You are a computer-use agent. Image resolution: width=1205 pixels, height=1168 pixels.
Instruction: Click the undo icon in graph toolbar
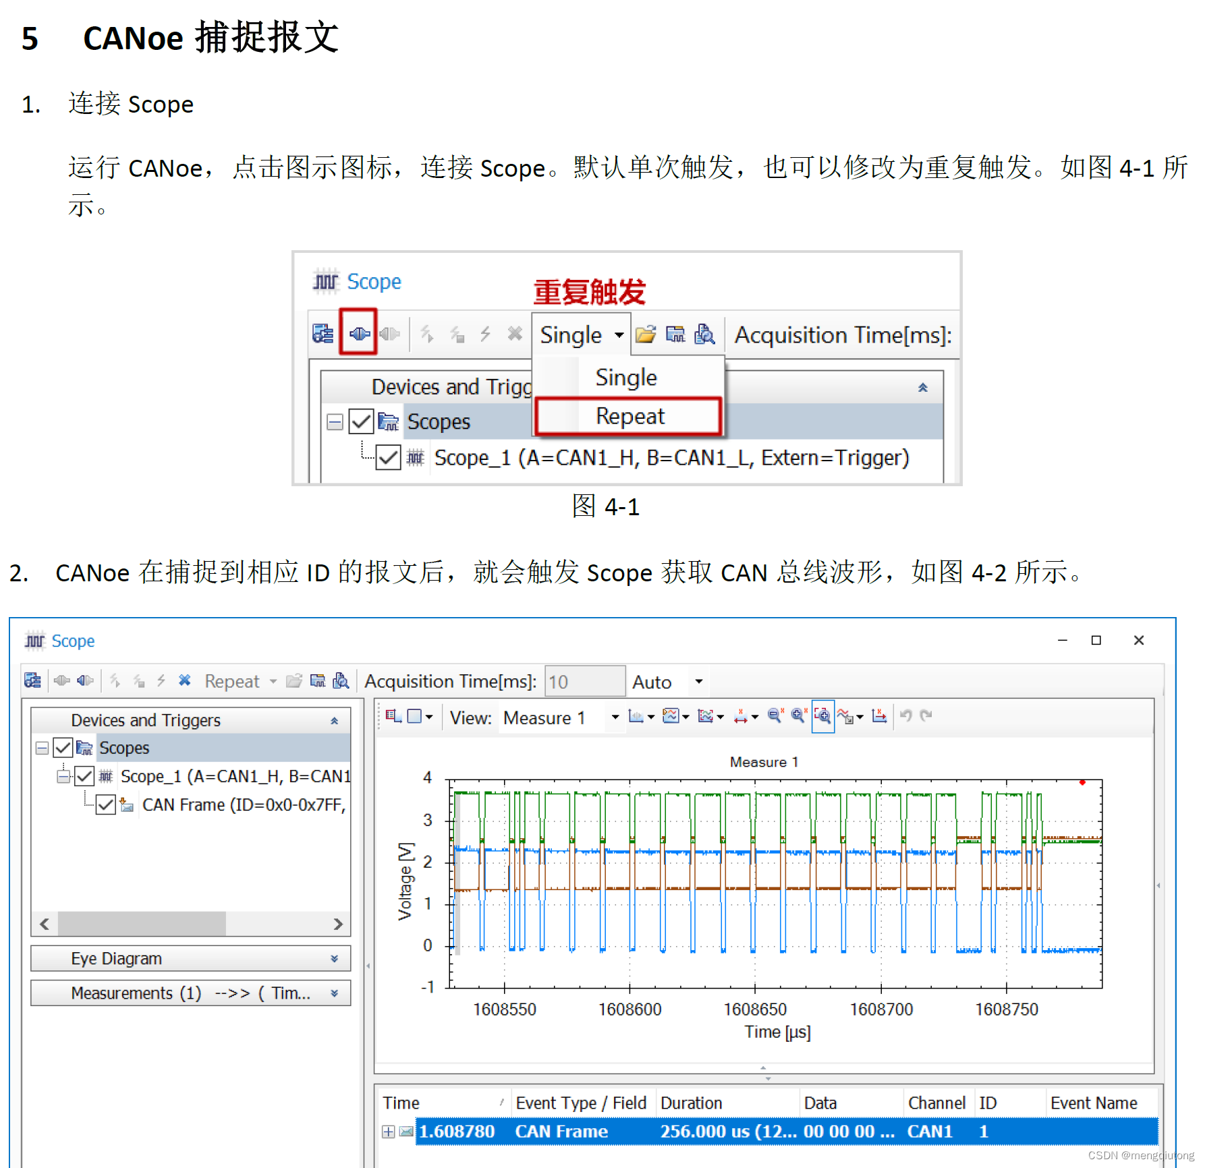[906, 716]
